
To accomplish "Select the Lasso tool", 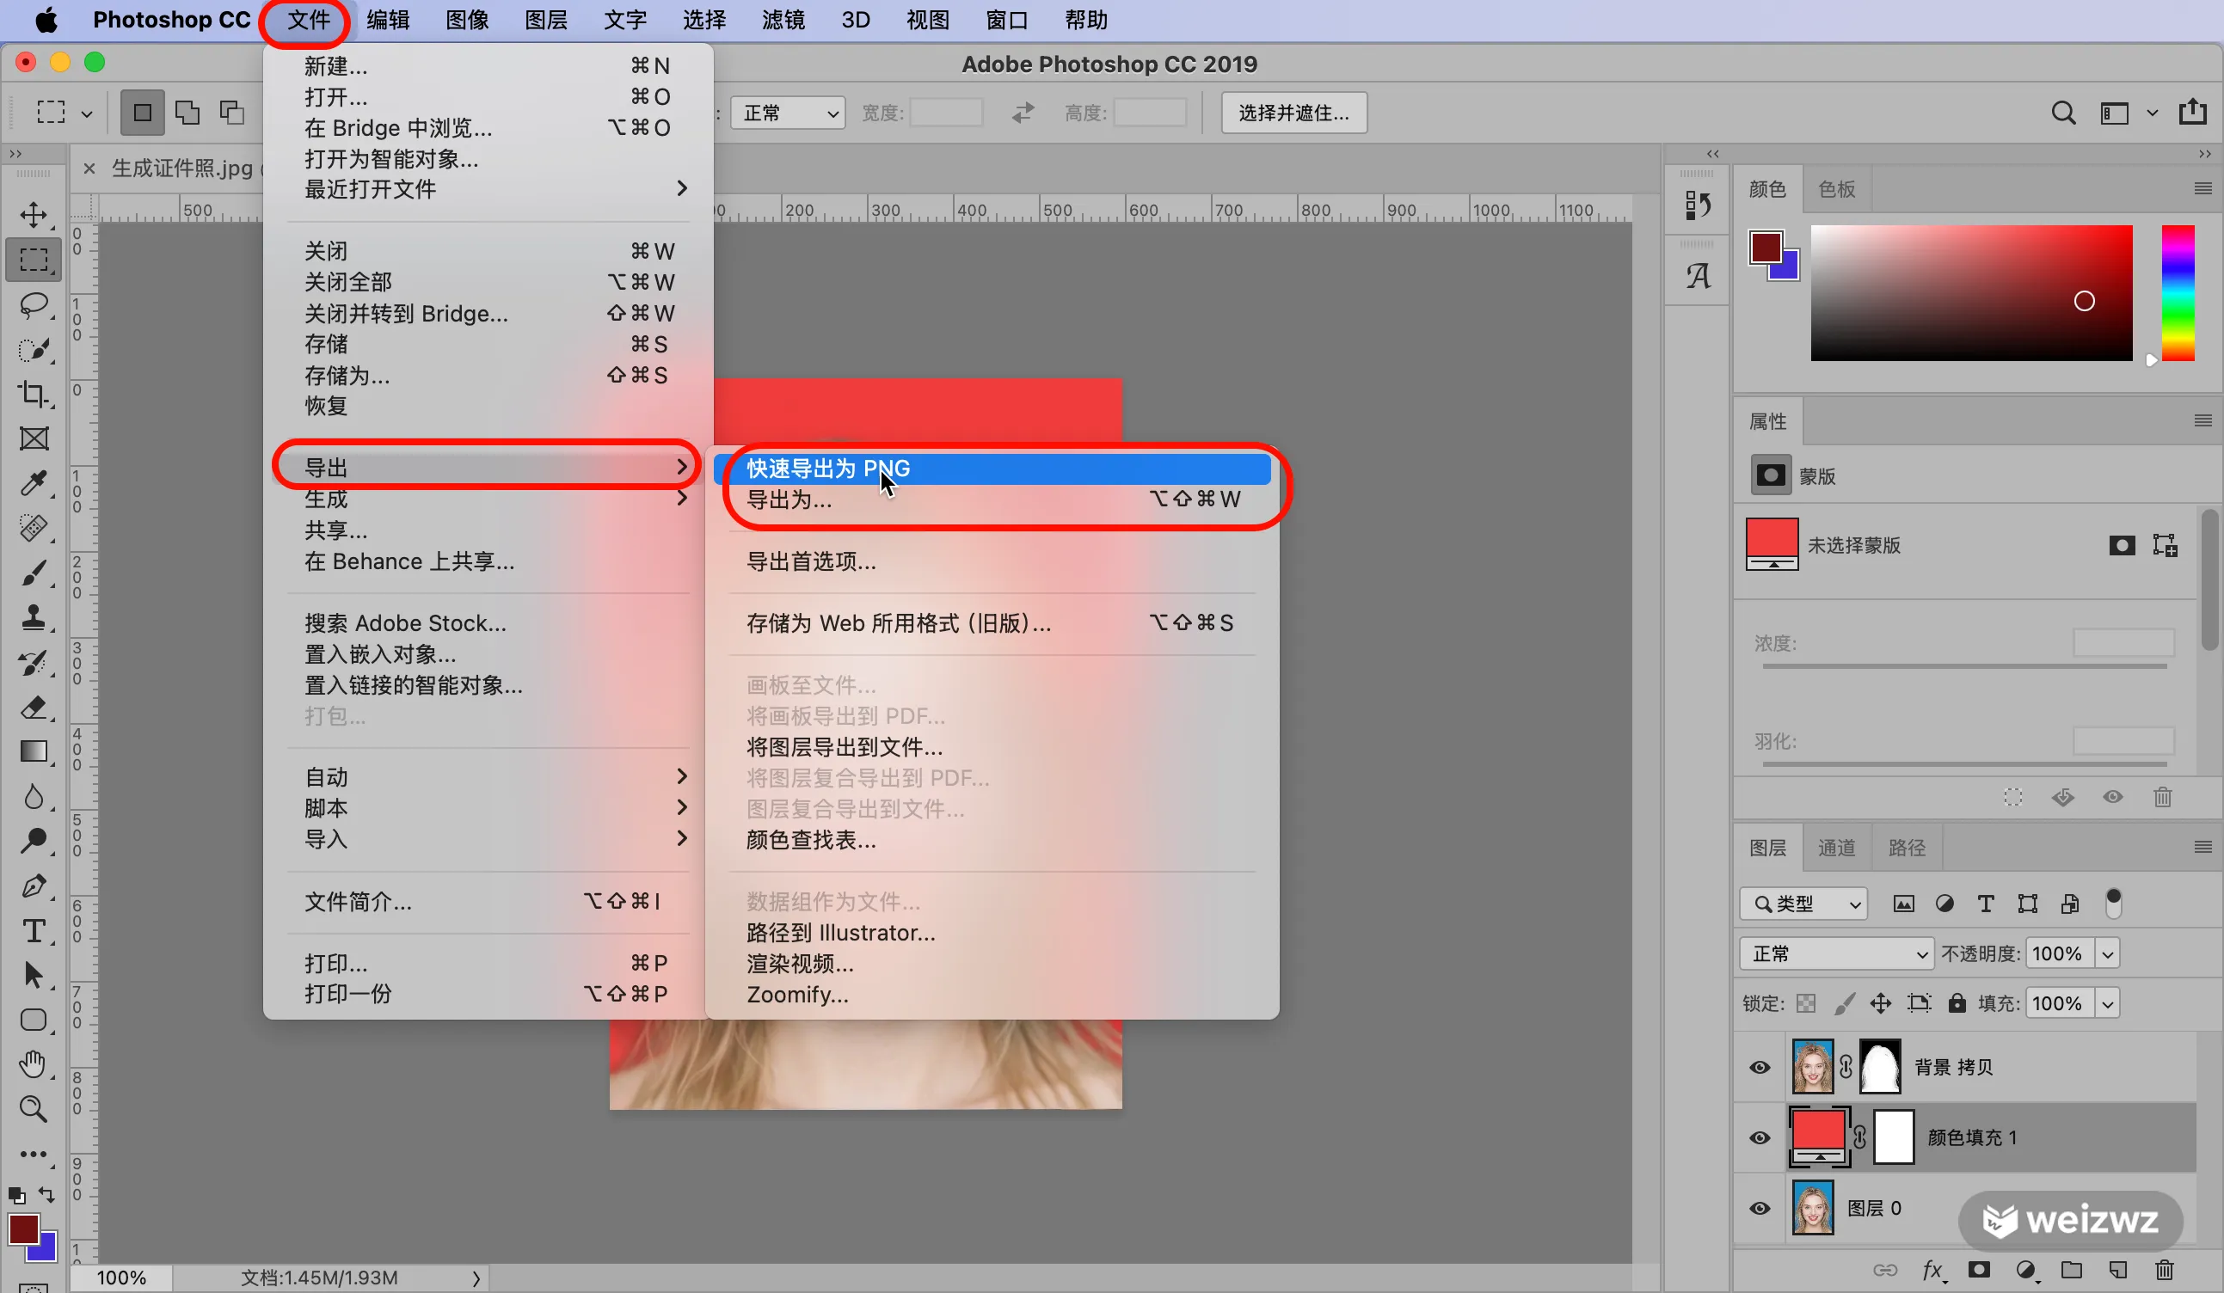I will pyautogui.click(x=34, y=305).
